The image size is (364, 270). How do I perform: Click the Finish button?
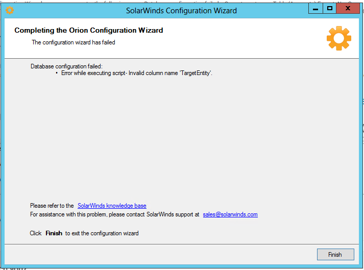(x=335, y=255)
